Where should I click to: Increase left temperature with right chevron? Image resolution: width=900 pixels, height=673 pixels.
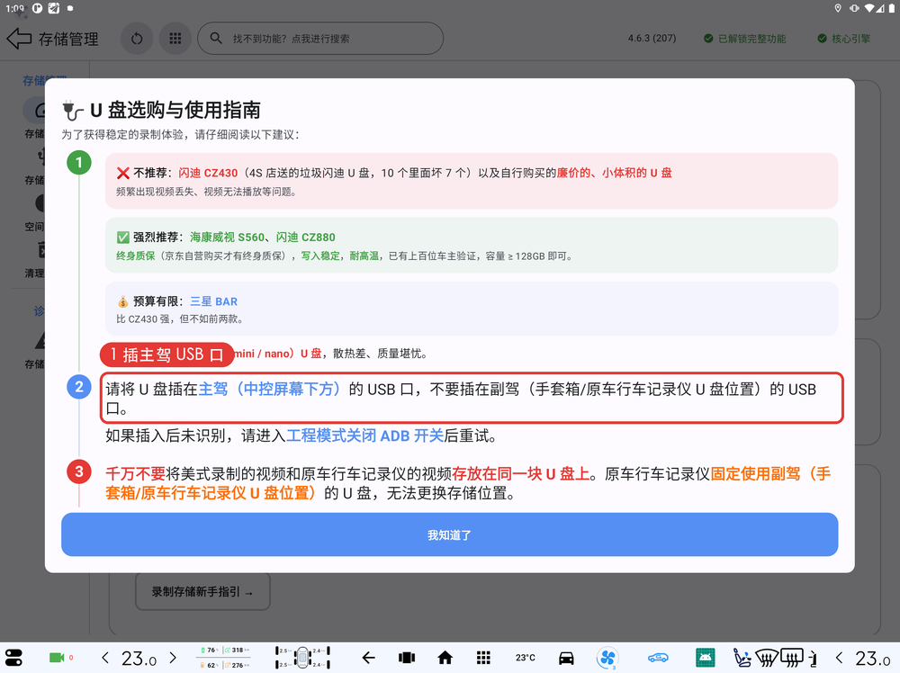click(x=173, y=658)
